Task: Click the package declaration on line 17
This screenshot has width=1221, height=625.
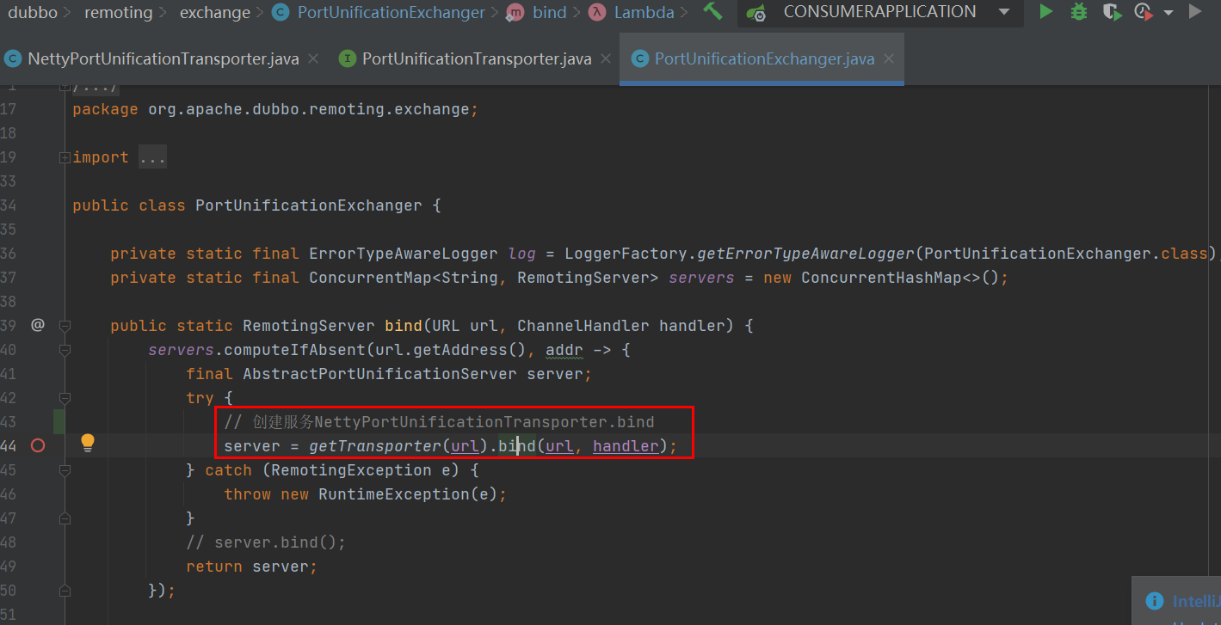Action: (275, 109)
